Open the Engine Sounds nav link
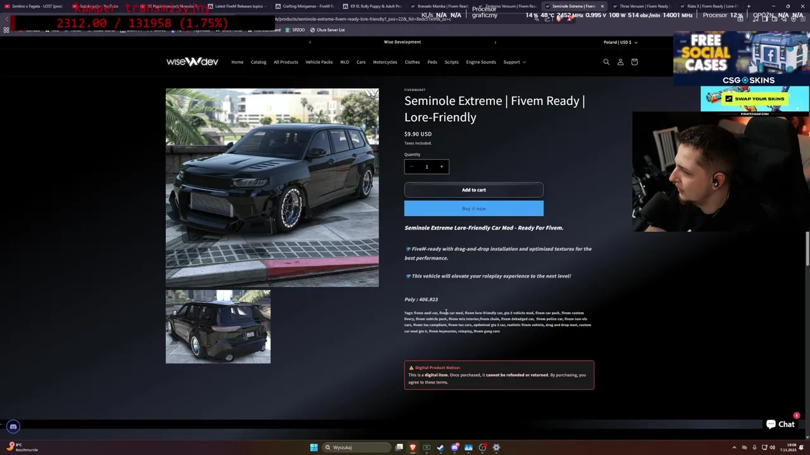The height and width of the screenshot is (455, 810). [481, 62]
